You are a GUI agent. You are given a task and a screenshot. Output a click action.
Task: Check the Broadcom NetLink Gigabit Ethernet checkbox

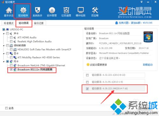click(x=11, y=65)
